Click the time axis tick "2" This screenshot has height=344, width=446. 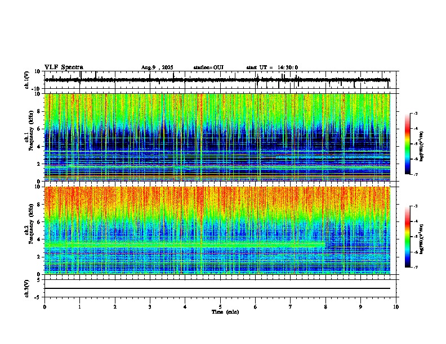(x=115, y=307)
